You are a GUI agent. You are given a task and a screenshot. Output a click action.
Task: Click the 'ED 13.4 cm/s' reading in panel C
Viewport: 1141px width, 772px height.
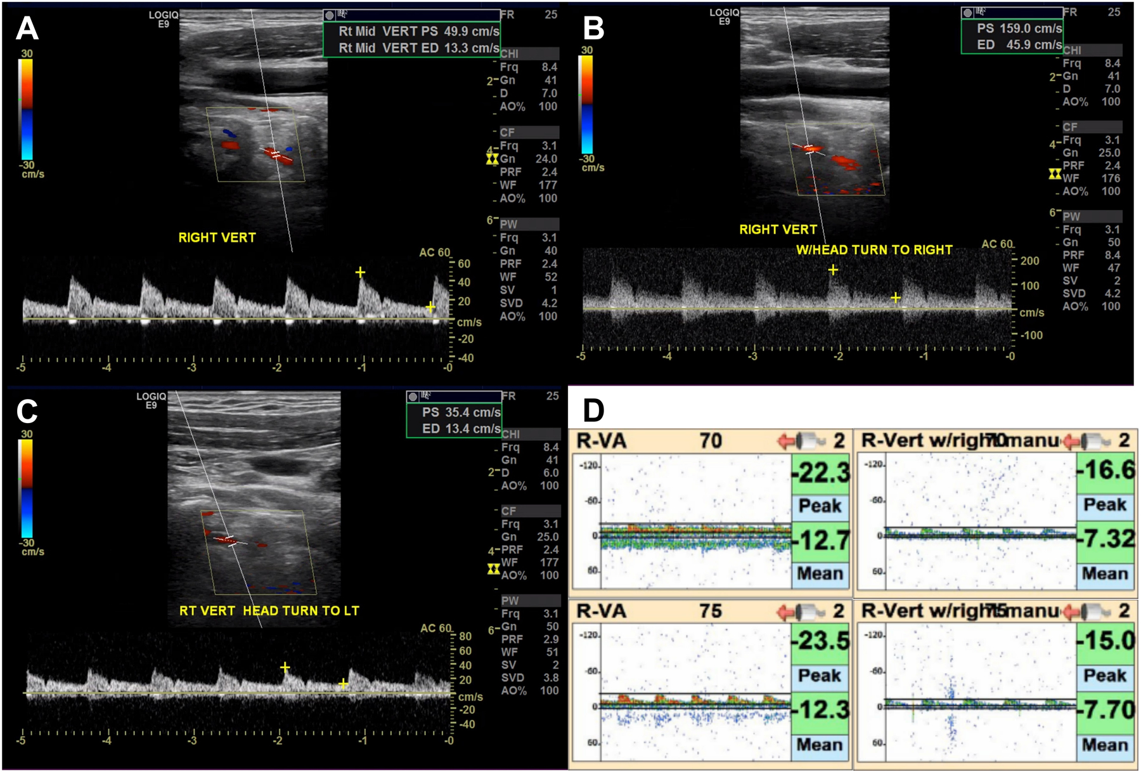pos(461,429)
